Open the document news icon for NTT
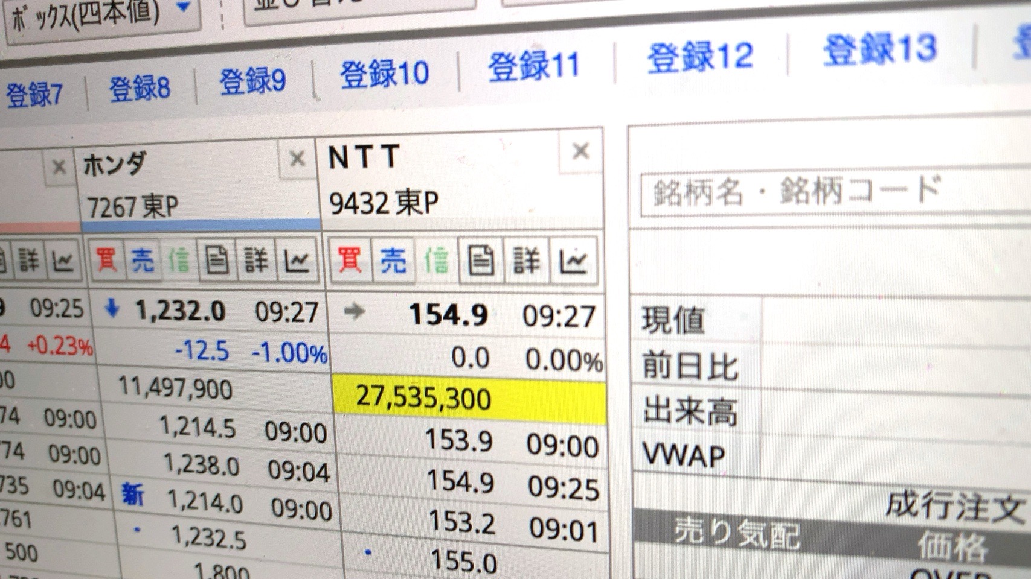1031x579 pixels. coord(481,261)
